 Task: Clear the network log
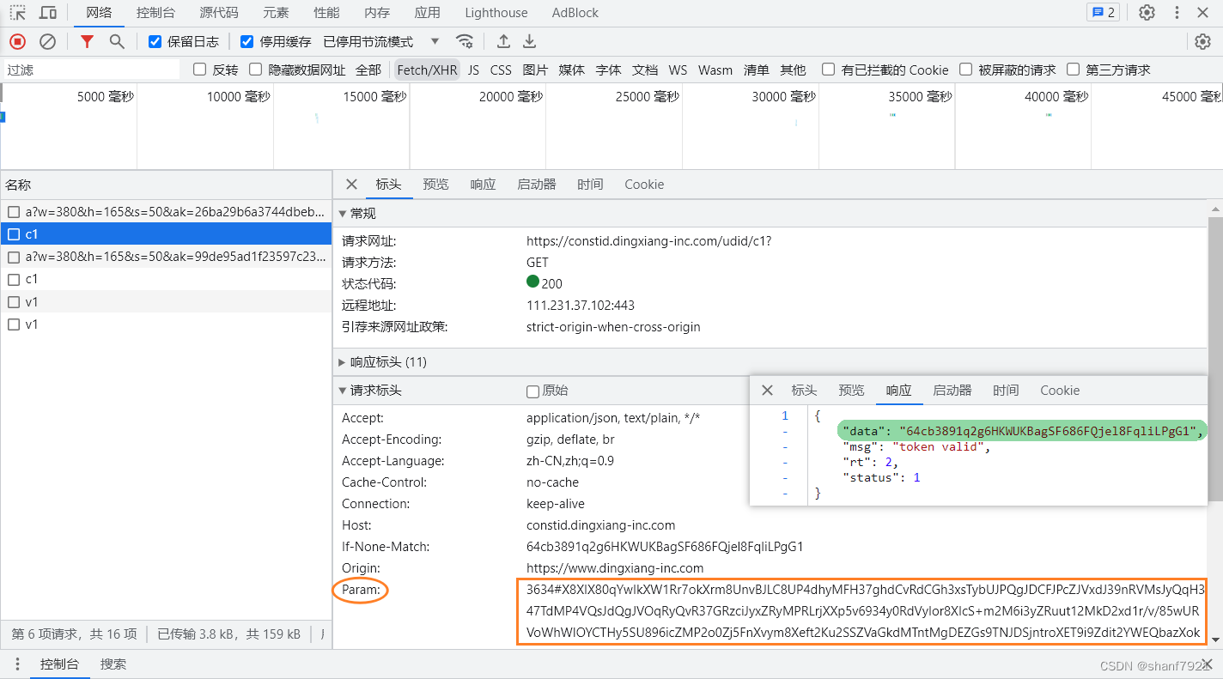coord(48,41)
